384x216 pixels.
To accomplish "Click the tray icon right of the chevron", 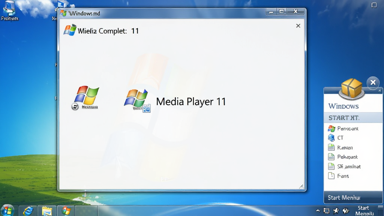I will [x=327, y=211].
